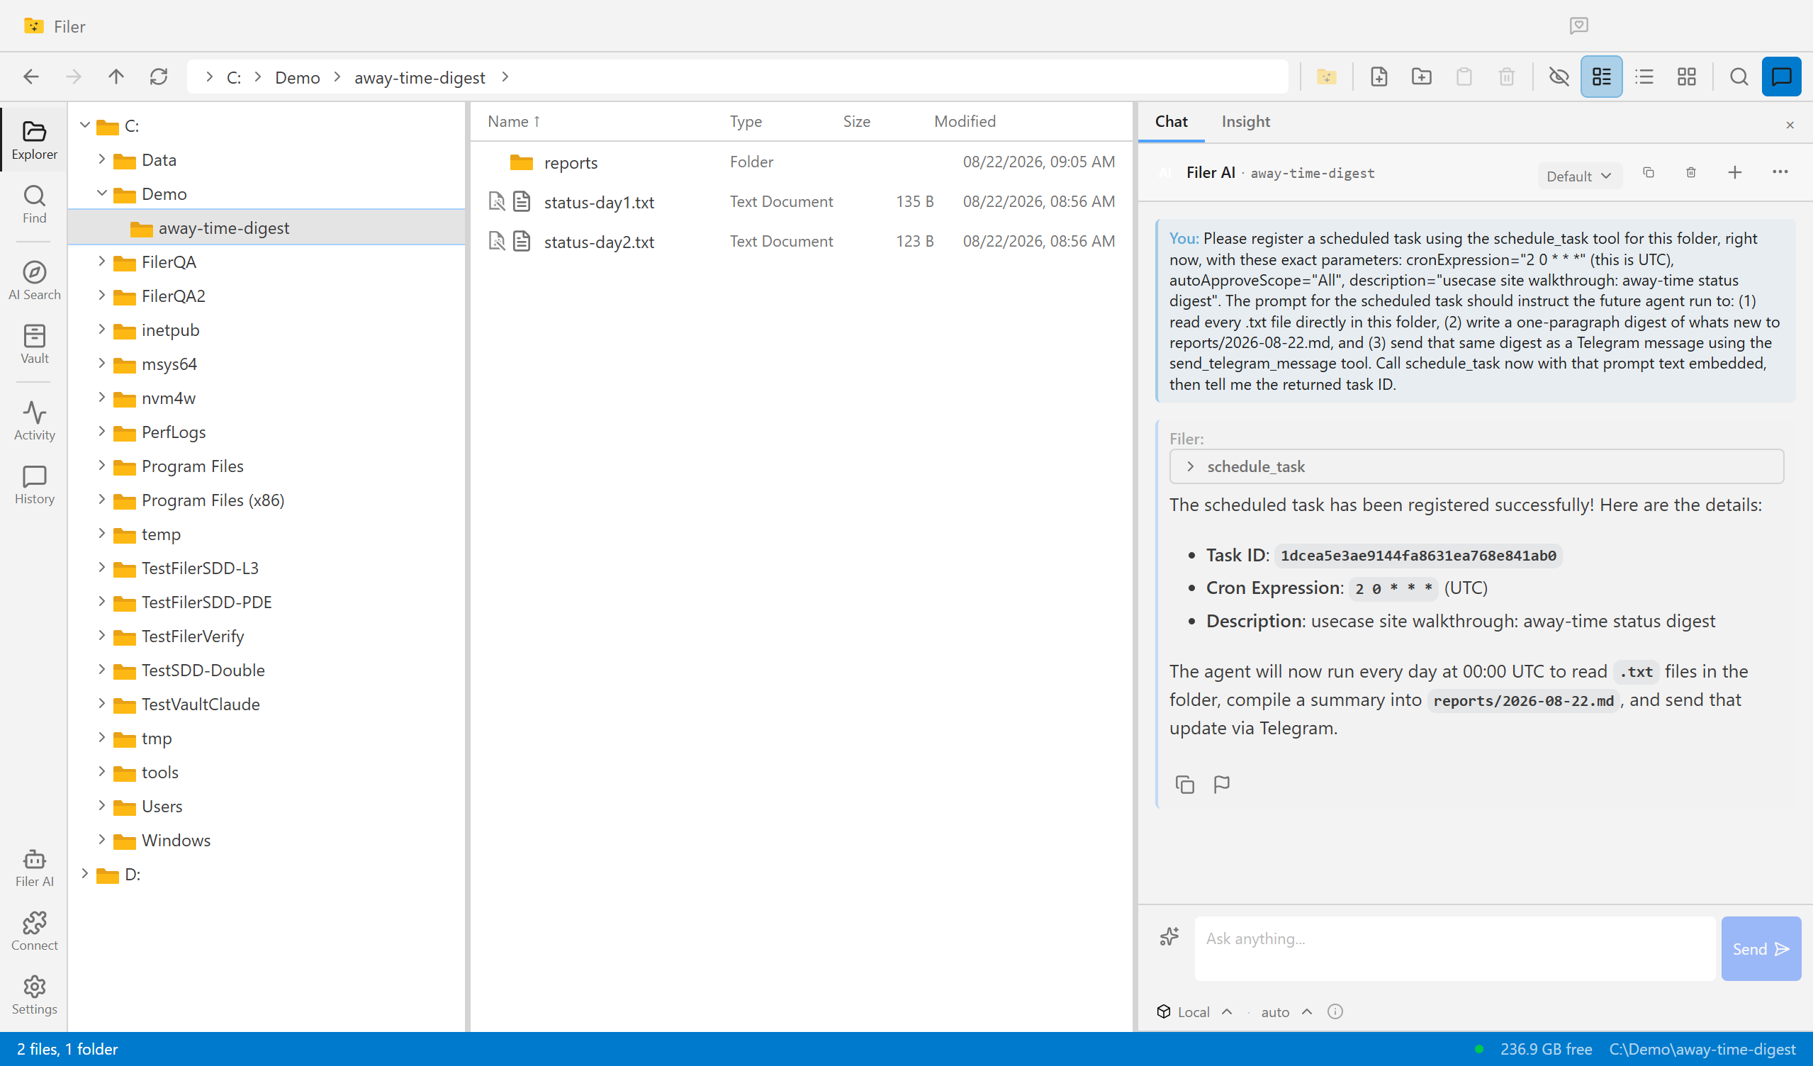Click the Send button
Image resolution: width=1813 pixels, height=1066 pixels.
click(x=1761, y=949)
